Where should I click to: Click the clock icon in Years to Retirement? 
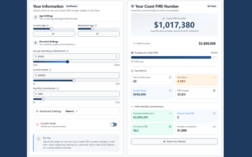point(170,77)
